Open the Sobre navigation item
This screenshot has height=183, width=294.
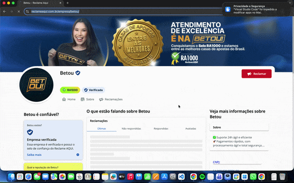tap(87, 99)
